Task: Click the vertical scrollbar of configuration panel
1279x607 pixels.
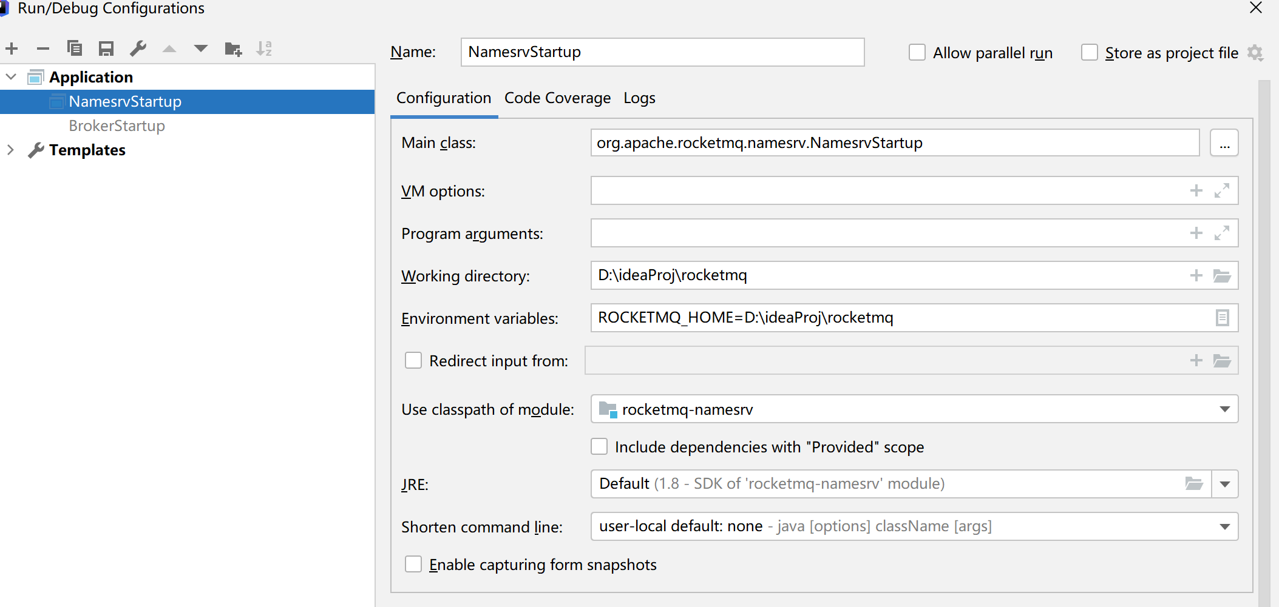Action: pyautogui.click(x=1264, y=343)
